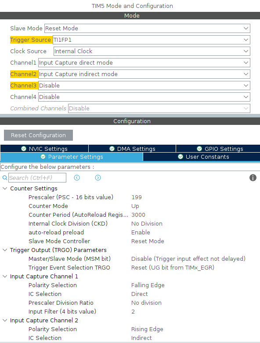Select Master/Slave Mode value Disable

(x=188, y=259)
